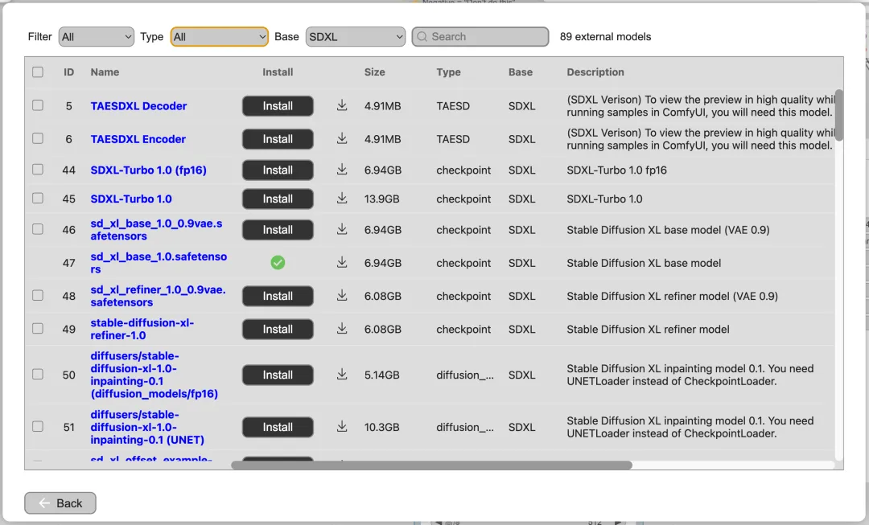Click download icon for SDXL-Turbo 1.0 (fp16)

tap(342, 170)
